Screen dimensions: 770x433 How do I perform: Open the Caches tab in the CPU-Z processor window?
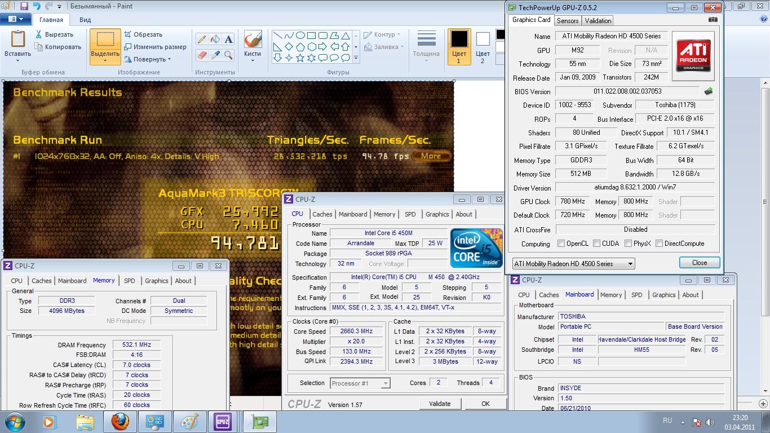(322, 214)
